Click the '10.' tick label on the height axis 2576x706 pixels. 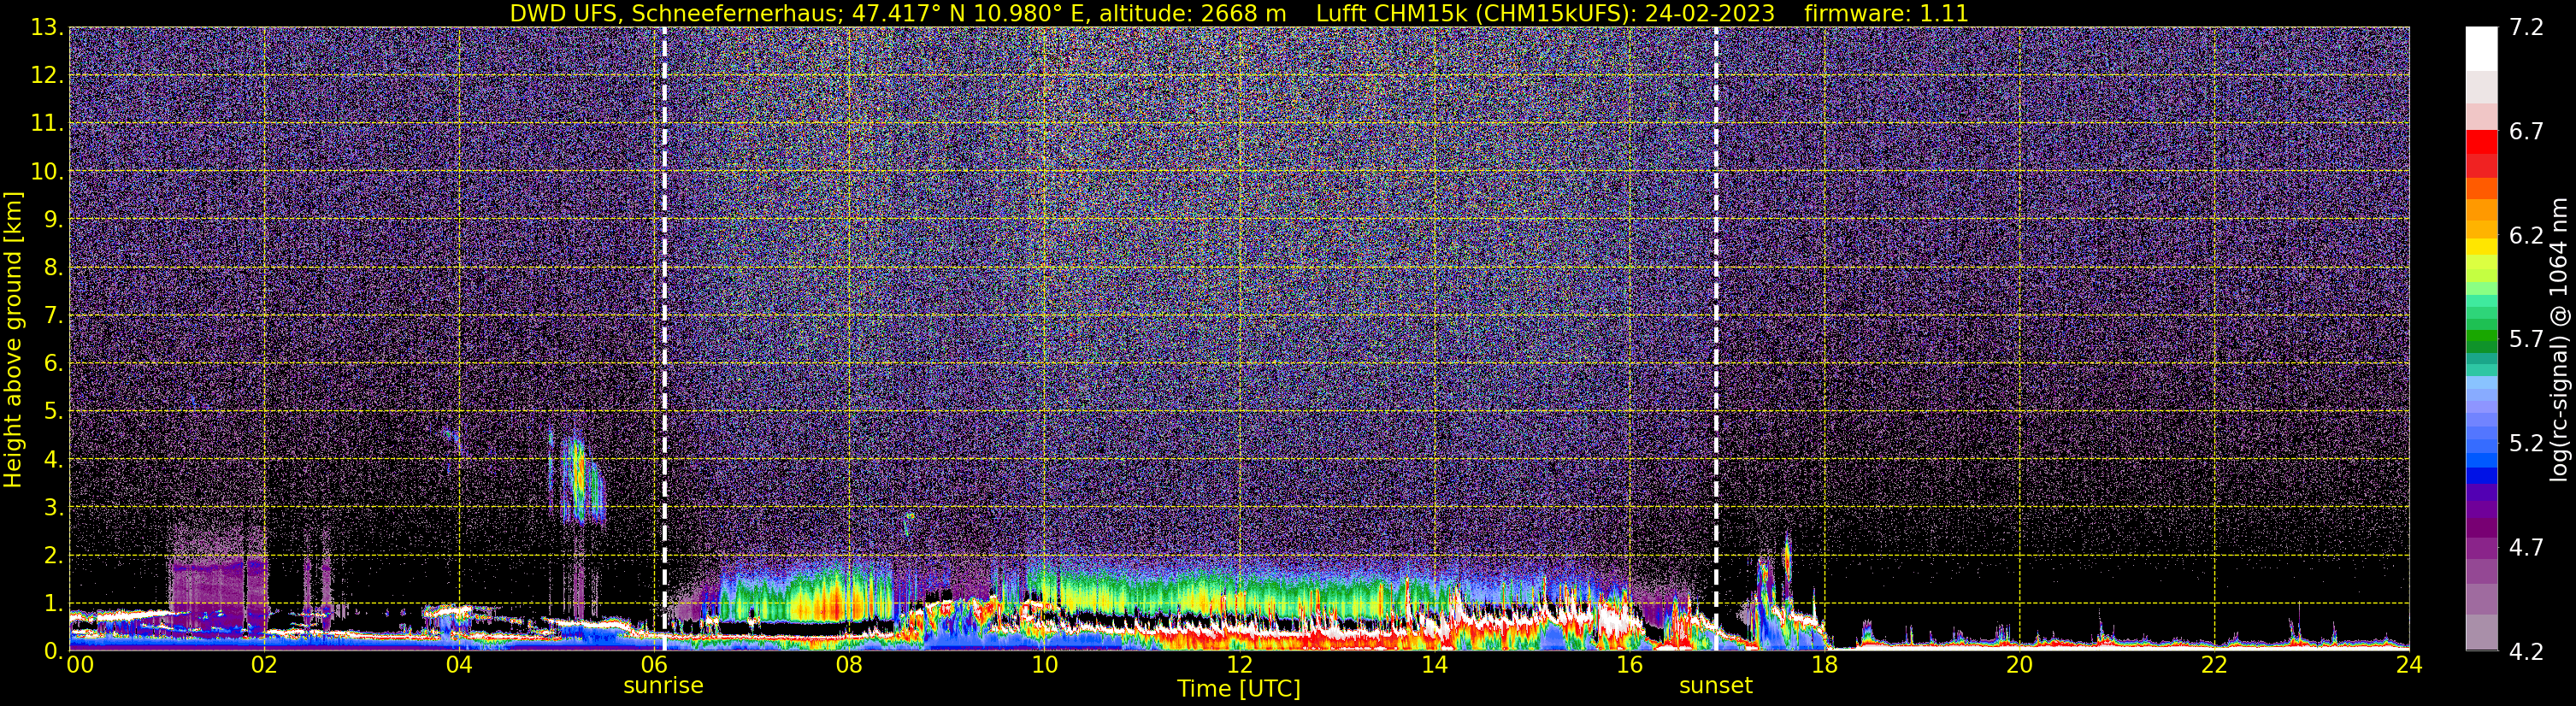46,172
